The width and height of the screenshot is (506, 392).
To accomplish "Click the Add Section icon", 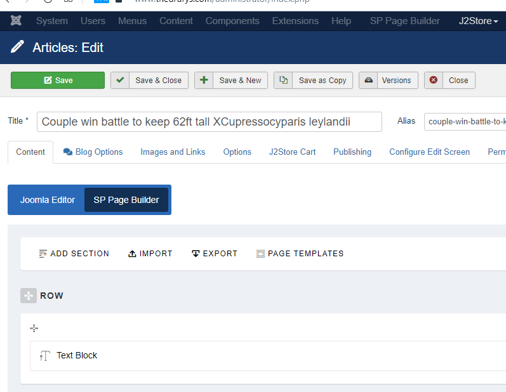I will point(43,254).
